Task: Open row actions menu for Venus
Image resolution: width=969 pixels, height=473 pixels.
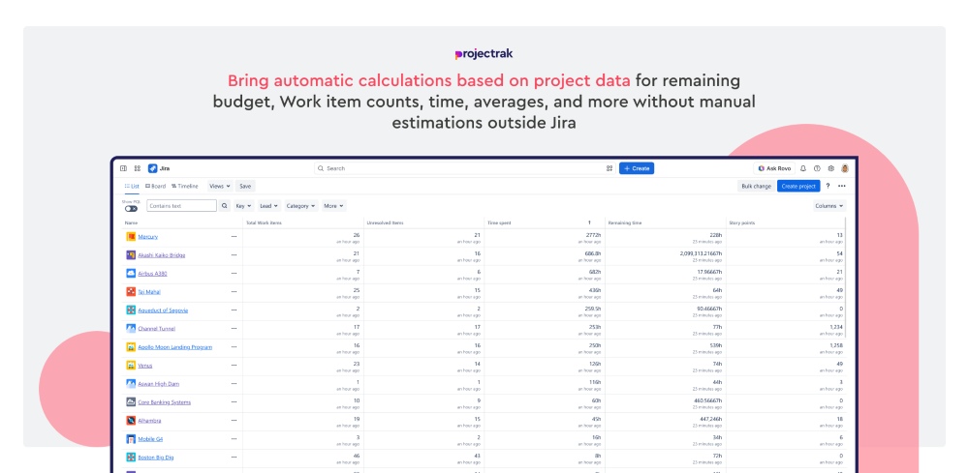Action: click(234, 365)
